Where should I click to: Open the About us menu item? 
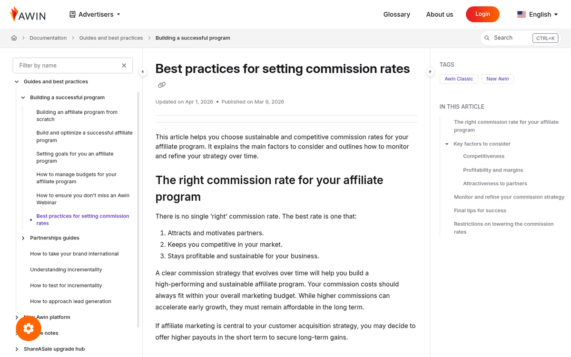click(x=439, y=14)
